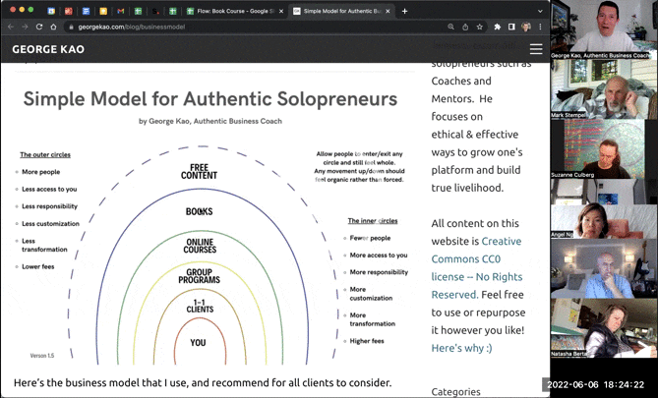Click the "More people" bullet
The height and width of the screenshot is (398, 658).
click(x=40, y=172)
